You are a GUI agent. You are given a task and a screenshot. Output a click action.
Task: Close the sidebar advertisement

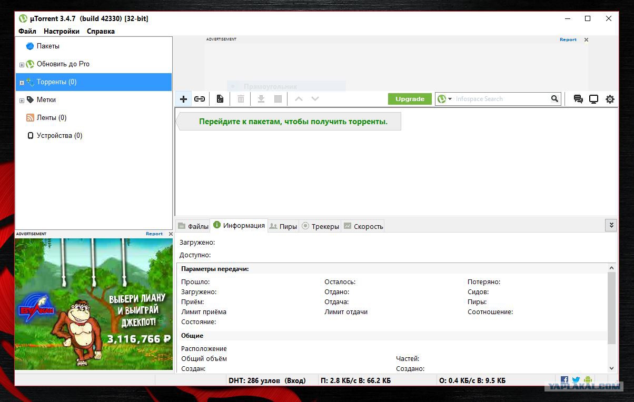171,234
